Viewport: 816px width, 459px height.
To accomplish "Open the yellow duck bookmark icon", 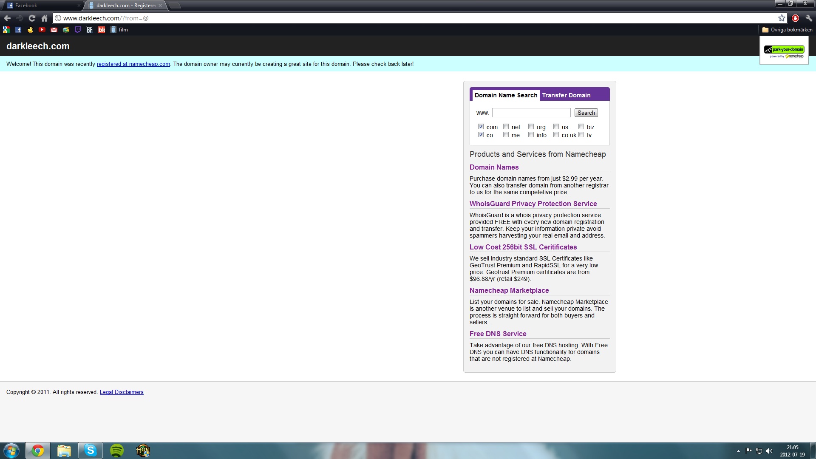I will tap(30, 30).
